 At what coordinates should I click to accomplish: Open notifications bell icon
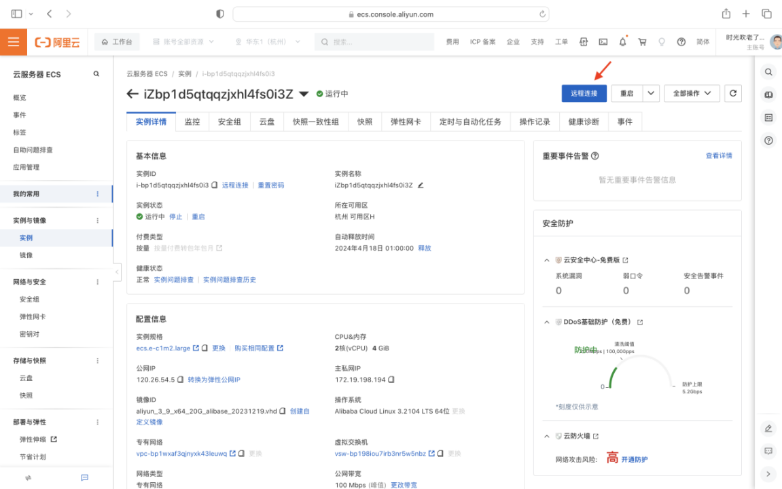(x=622, y=42)
